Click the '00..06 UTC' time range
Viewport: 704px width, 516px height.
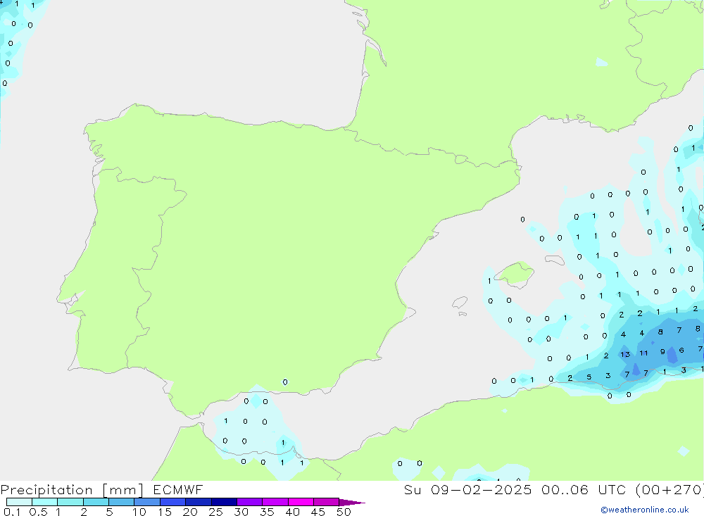tap(583, 489)
